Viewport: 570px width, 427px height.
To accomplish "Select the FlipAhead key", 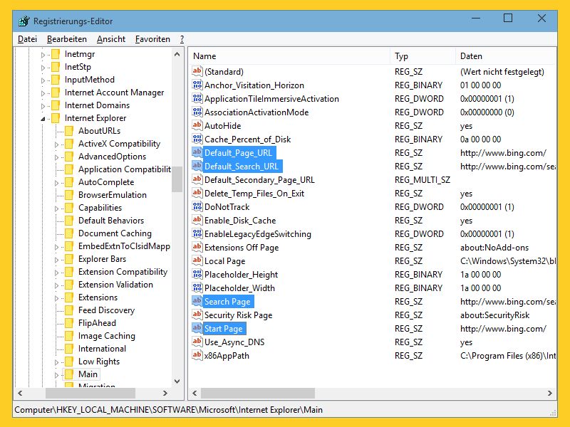I will (x=97, y=323).
